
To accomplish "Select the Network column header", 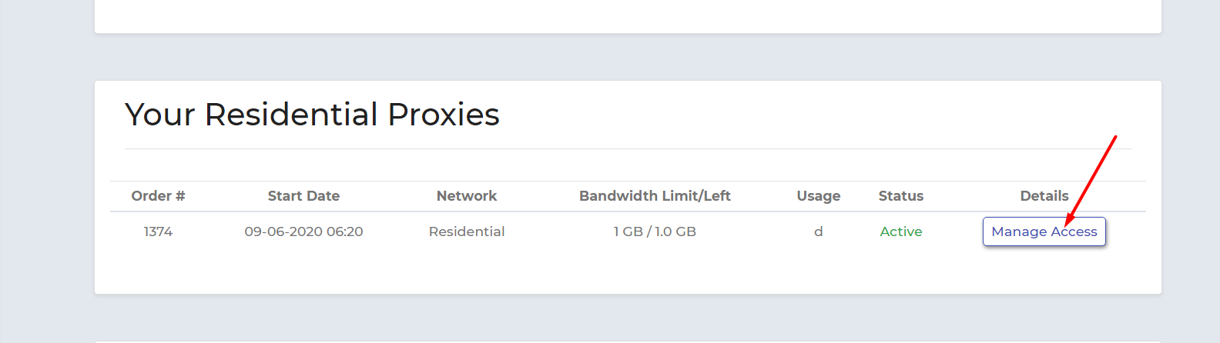I will 467,196.
